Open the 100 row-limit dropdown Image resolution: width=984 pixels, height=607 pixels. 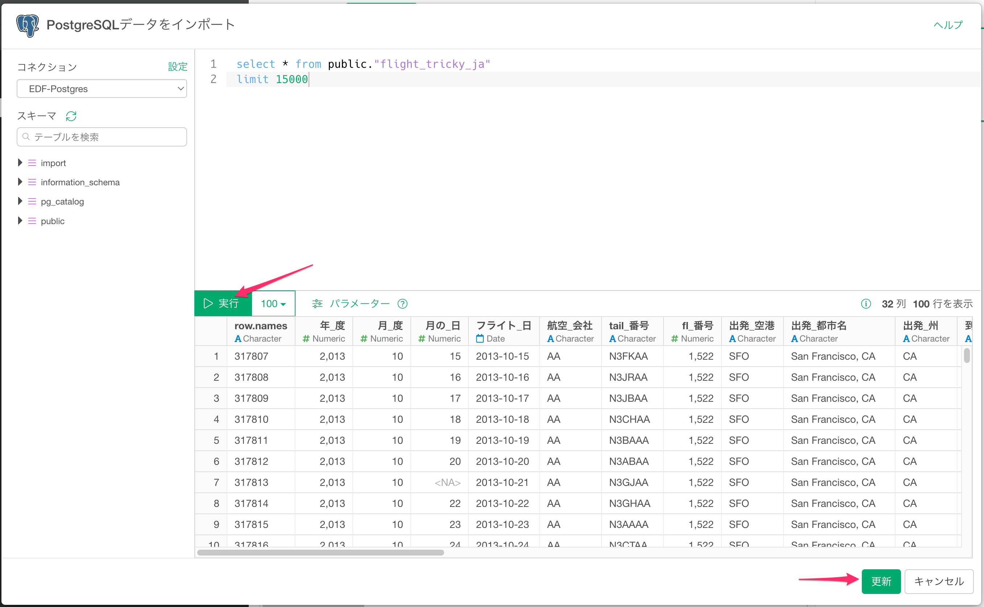[273, 303]
